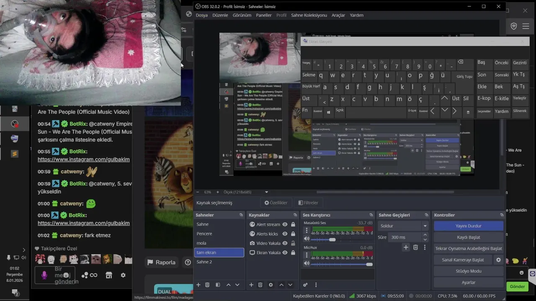
Task: Increase Süre duration with up stepper
Action: [425, 235]
